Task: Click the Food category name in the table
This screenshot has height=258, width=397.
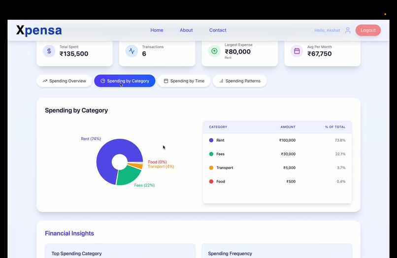Action: [x=221, y=181]
